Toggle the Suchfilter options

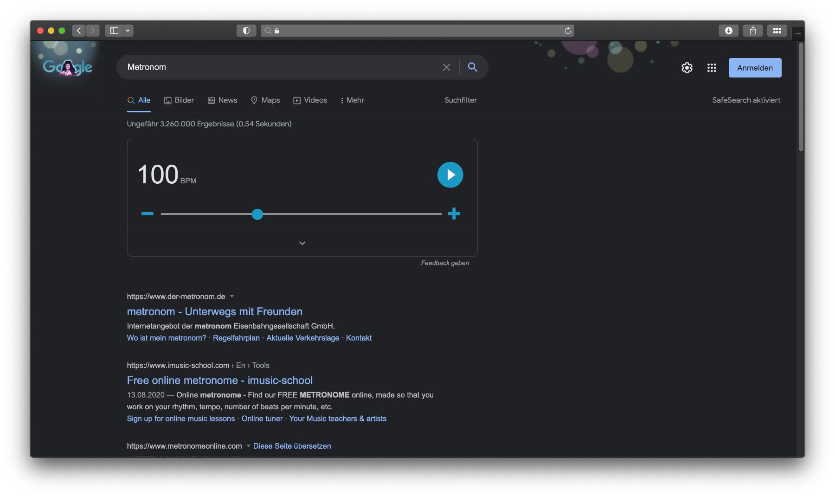point(460,100)
